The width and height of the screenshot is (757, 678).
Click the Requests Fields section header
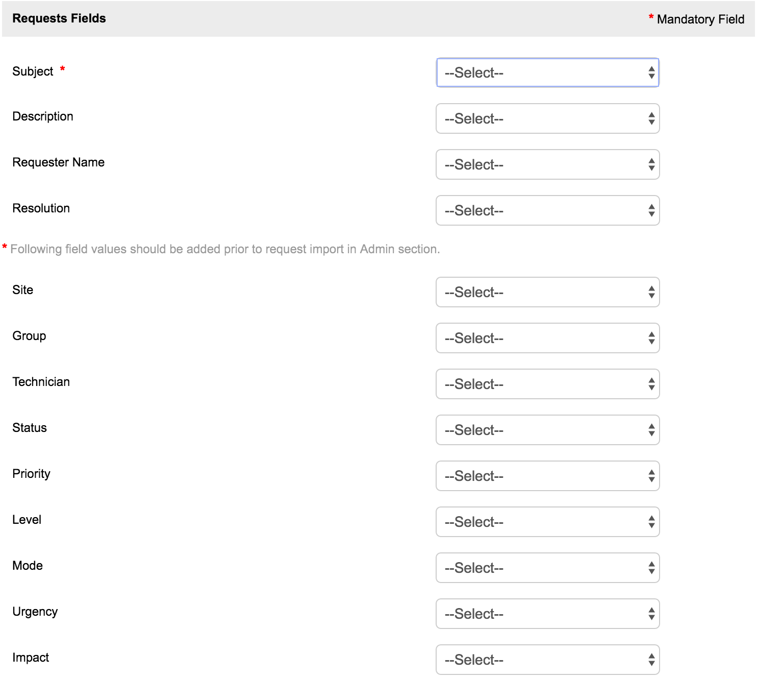59,18
